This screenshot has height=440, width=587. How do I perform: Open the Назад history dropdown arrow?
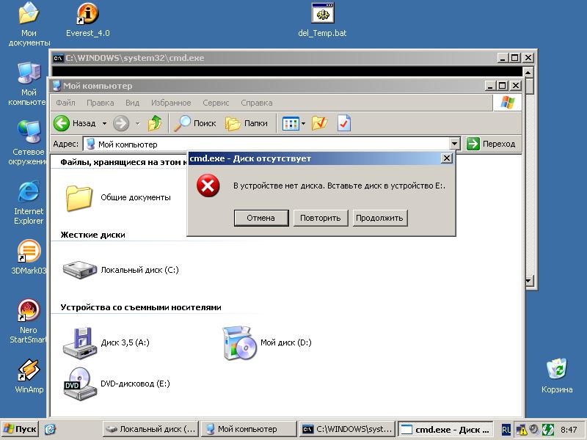coord(104,123)
